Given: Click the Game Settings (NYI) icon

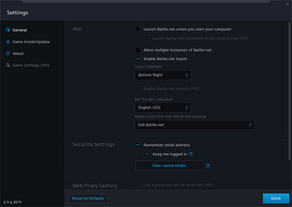Looking at the screenshot, I should pyautogui.click(x=8, y=65).
